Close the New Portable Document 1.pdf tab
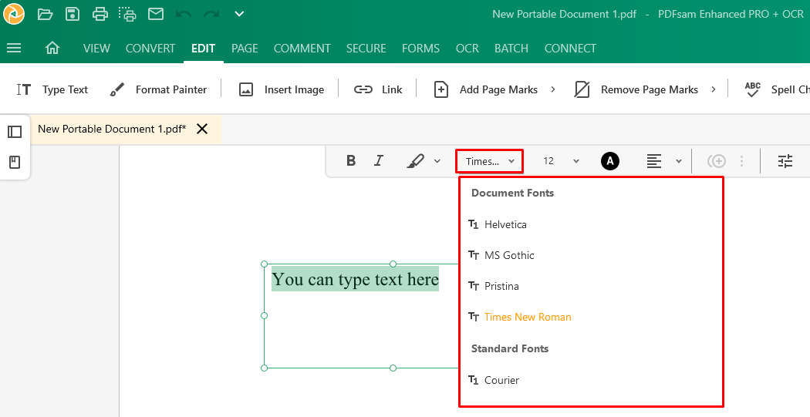Image resolution: width=810 pixels, height=417 pixels. 202,129
